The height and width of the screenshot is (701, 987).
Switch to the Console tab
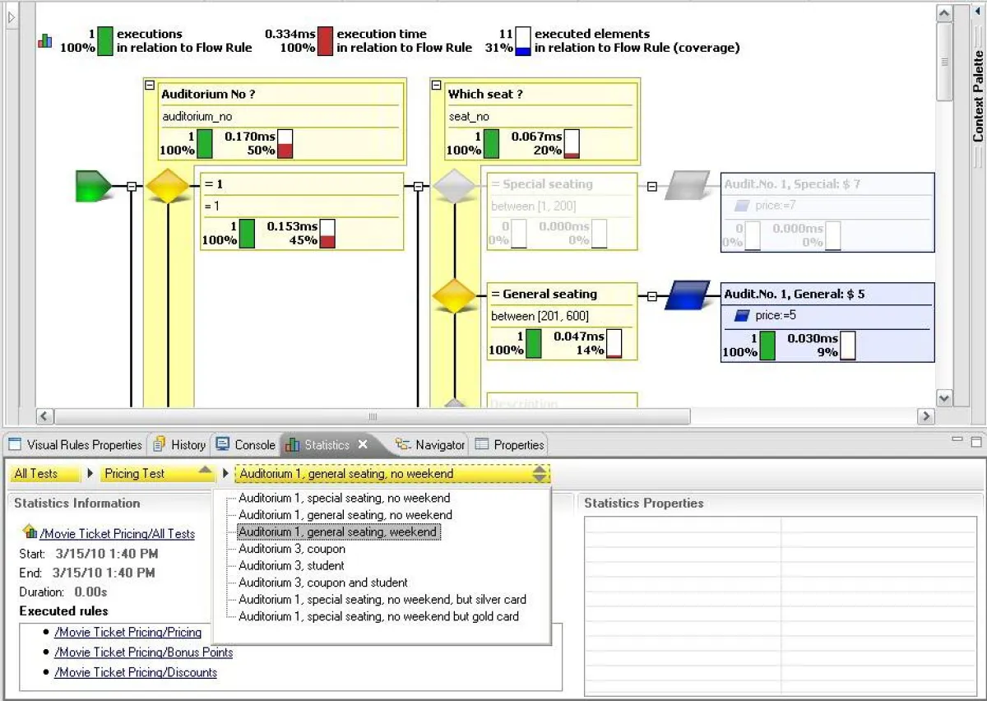(246, 445)
